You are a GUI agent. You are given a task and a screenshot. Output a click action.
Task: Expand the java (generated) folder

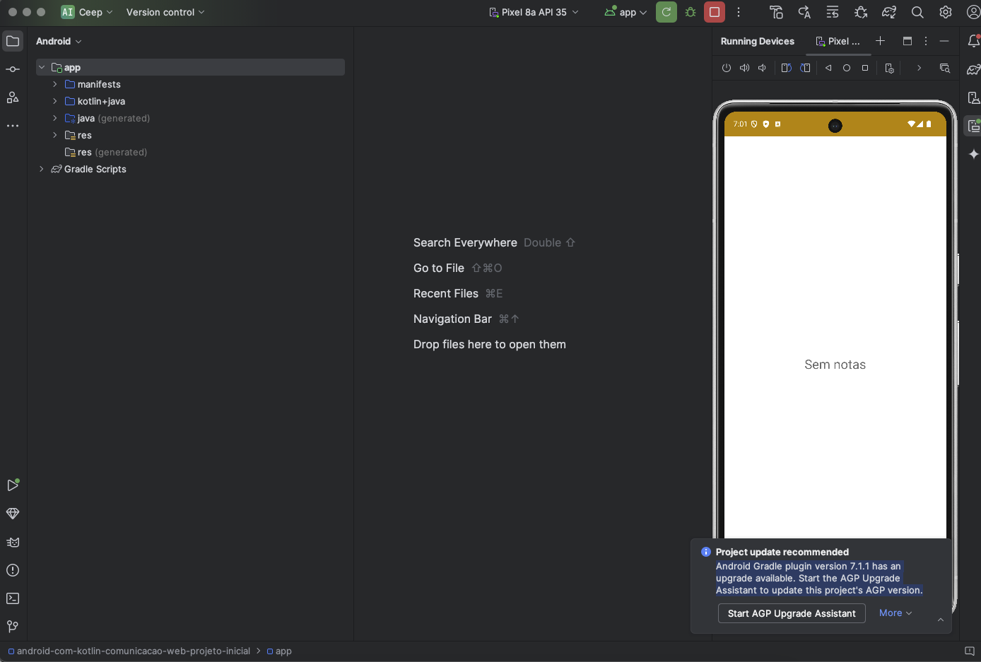(x=55, y=118)
